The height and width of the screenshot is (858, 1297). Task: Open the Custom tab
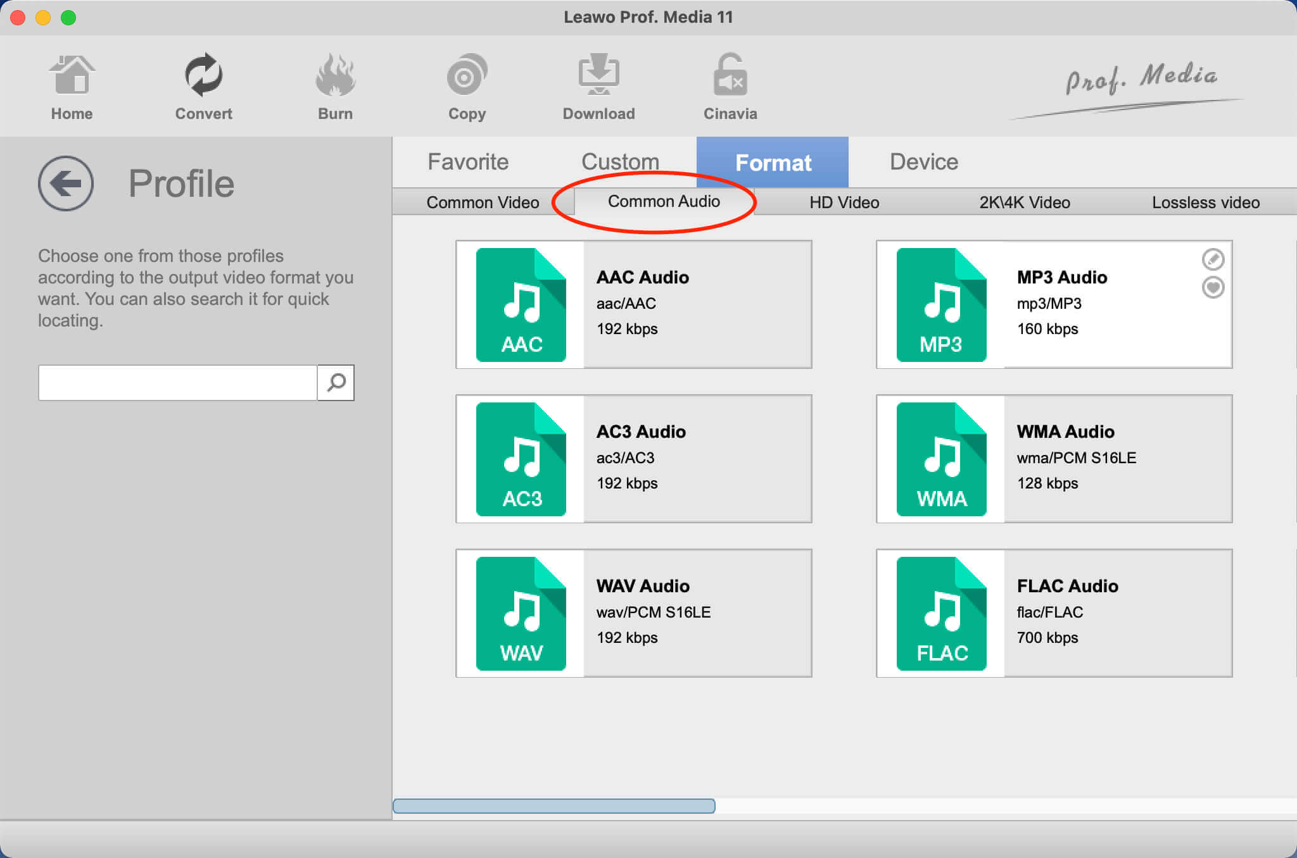tap(620, 162)
